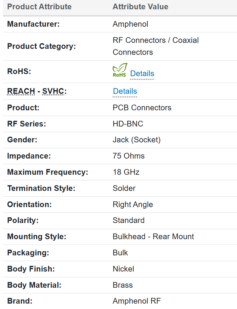Open the REACH - SVHC Details link
The image size is (237, 309).
click(x=125, y=91)
